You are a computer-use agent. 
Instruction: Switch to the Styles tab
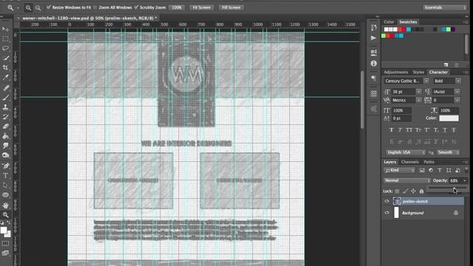click(418, 72)
